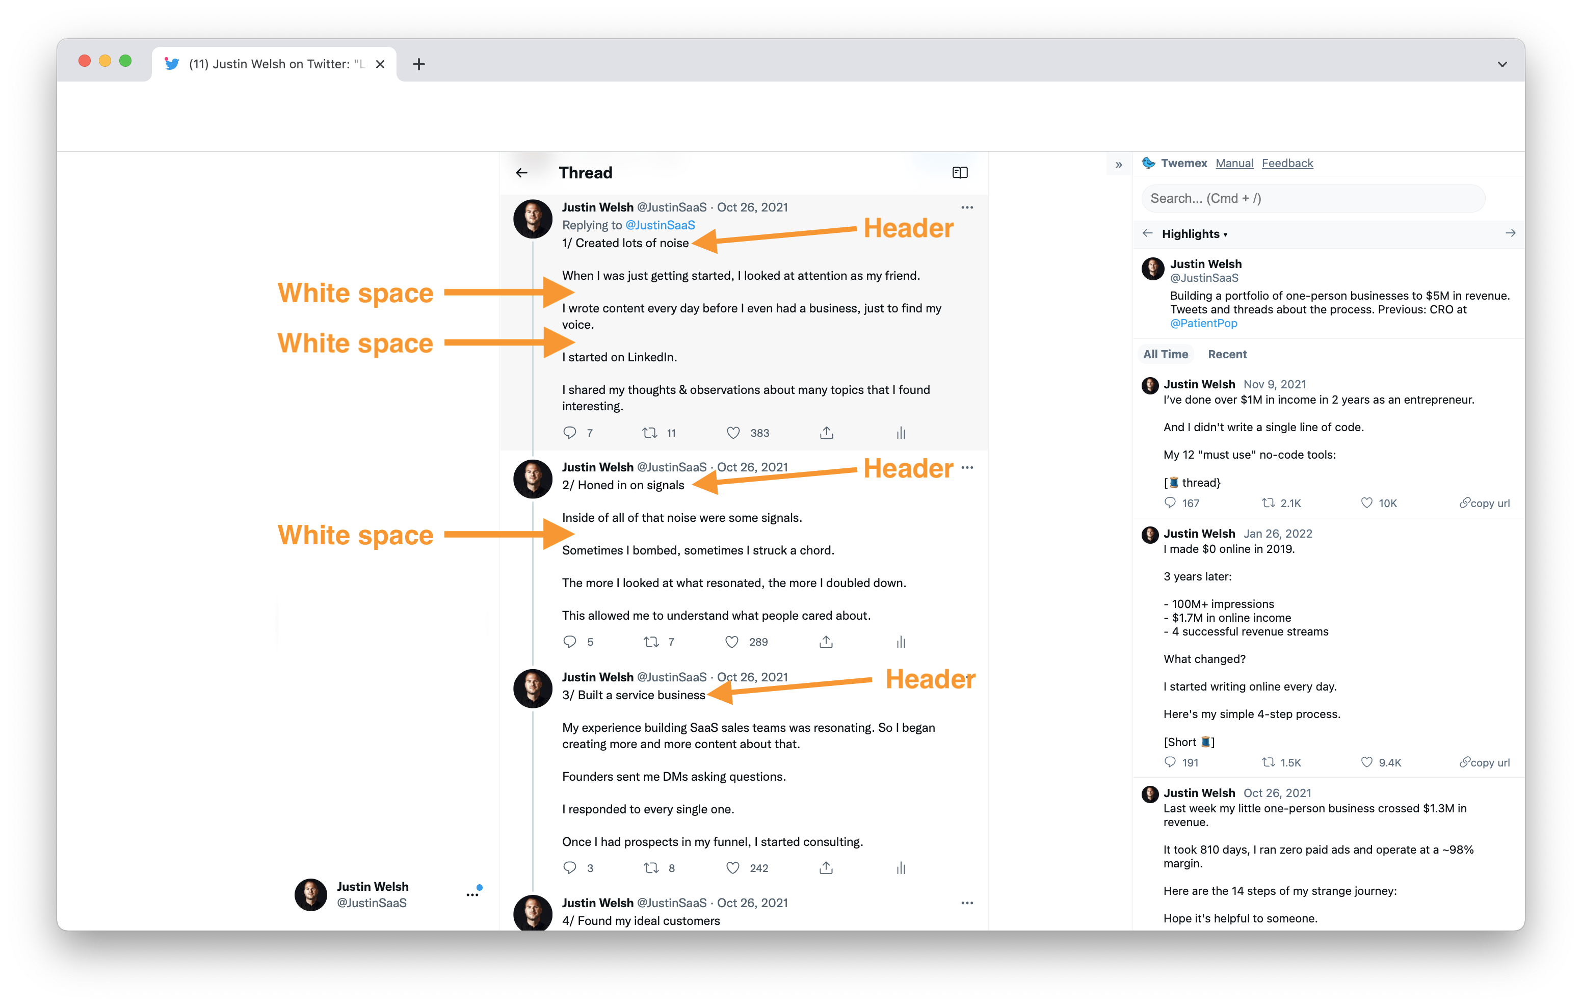Copy URL of the Jan 26, 2022 tweet
The width and height of the screenshot is (1582, 1006).
(x=1485, y=762)
